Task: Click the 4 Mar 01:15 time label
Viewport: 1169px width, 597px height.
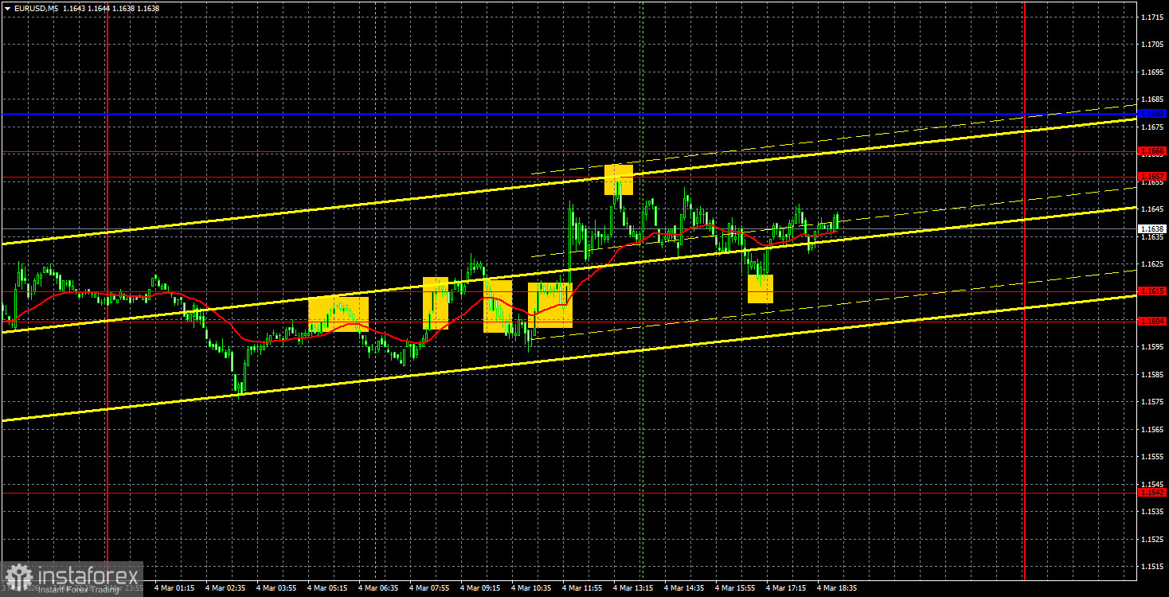Action: 174,588
